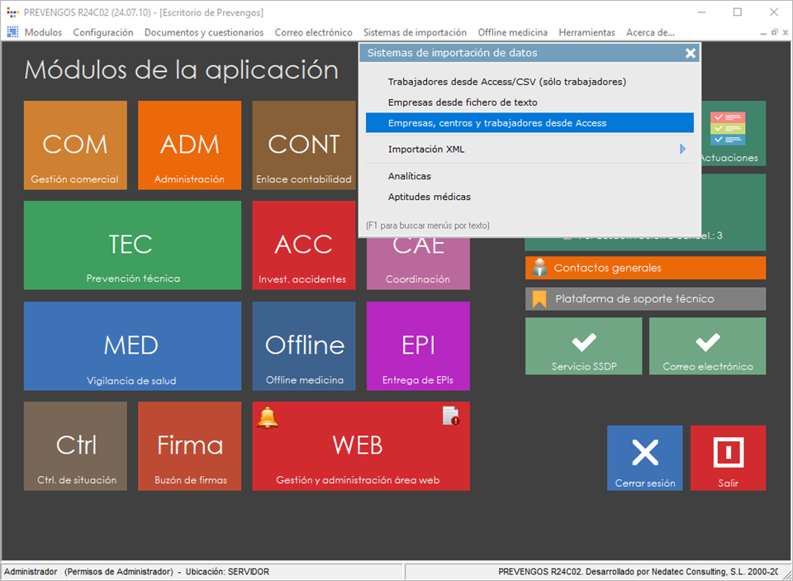Click the document alert icon on WEB tile
This screenshot has width=793, height=581.
[450, 416]
